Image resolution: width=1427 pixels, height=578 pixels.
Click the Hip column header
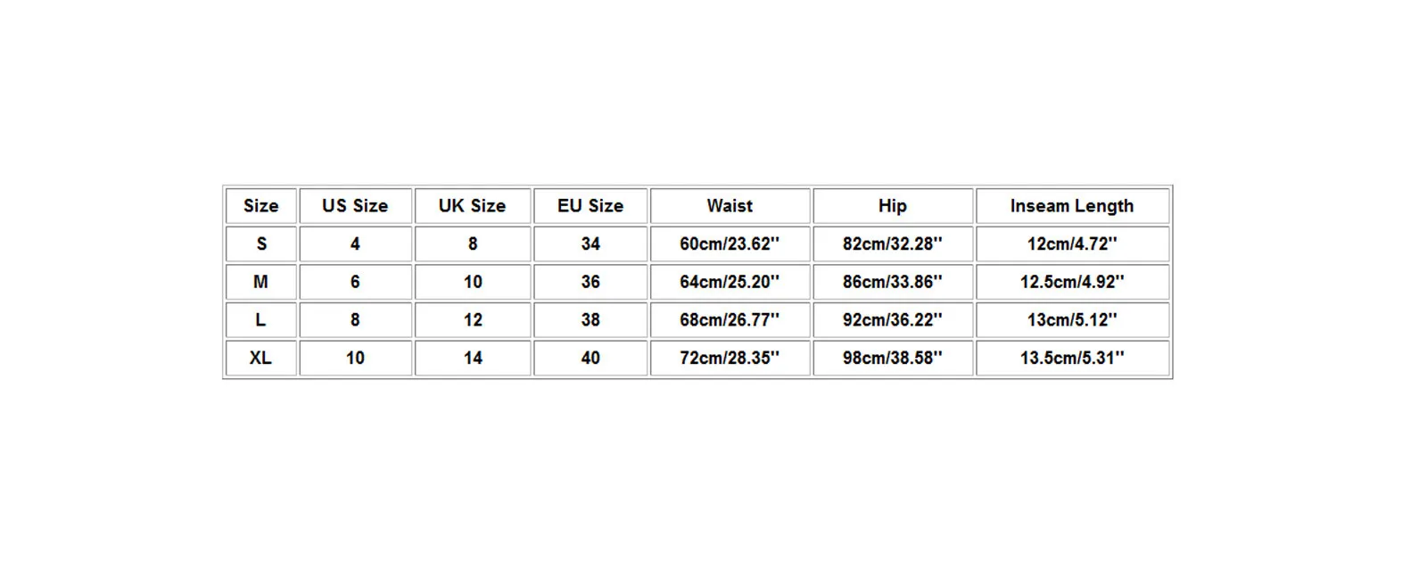pos(892,206)
